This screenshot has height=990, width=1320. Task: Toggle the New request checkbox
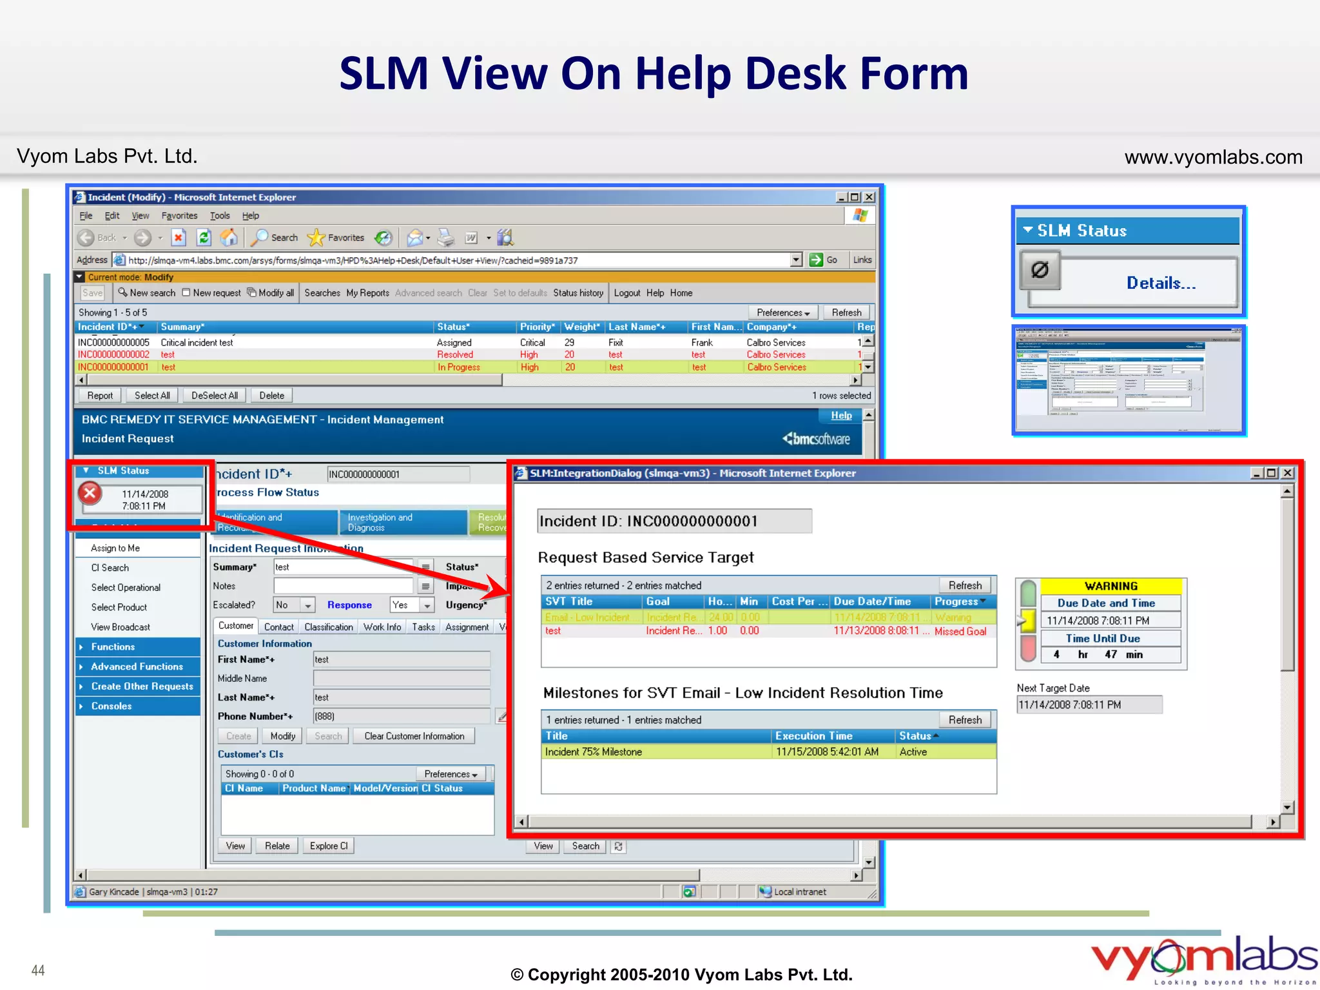click(x=186, y=293)
